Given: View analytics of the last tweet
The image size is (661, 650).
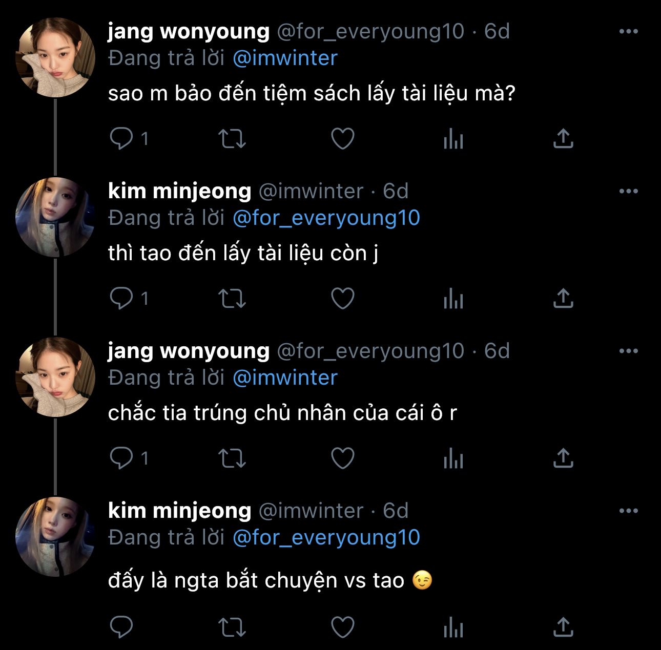Looking at the screenshot, I should [453, 626].
